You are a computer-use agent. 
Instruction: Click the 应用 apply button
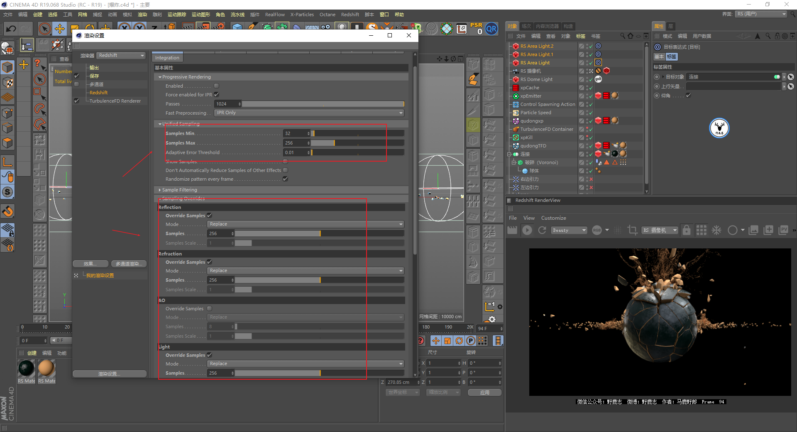[484, 393]
